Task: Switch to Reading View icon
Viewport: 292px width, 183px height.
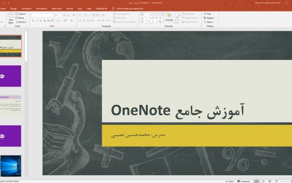Action: click(x=270, y=181)
